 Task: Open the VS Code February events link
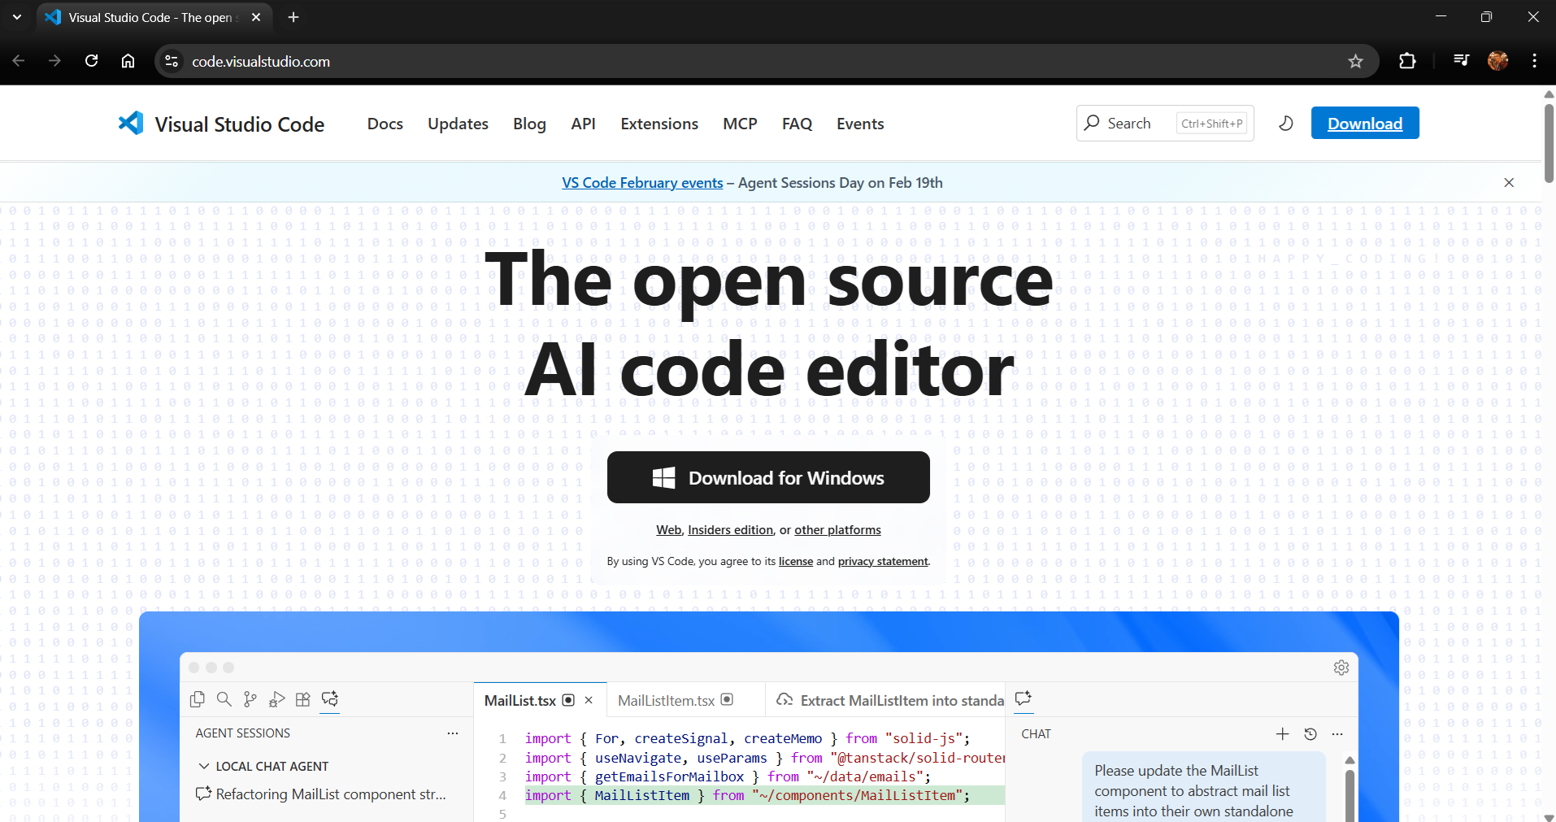[x=641, y=182]
